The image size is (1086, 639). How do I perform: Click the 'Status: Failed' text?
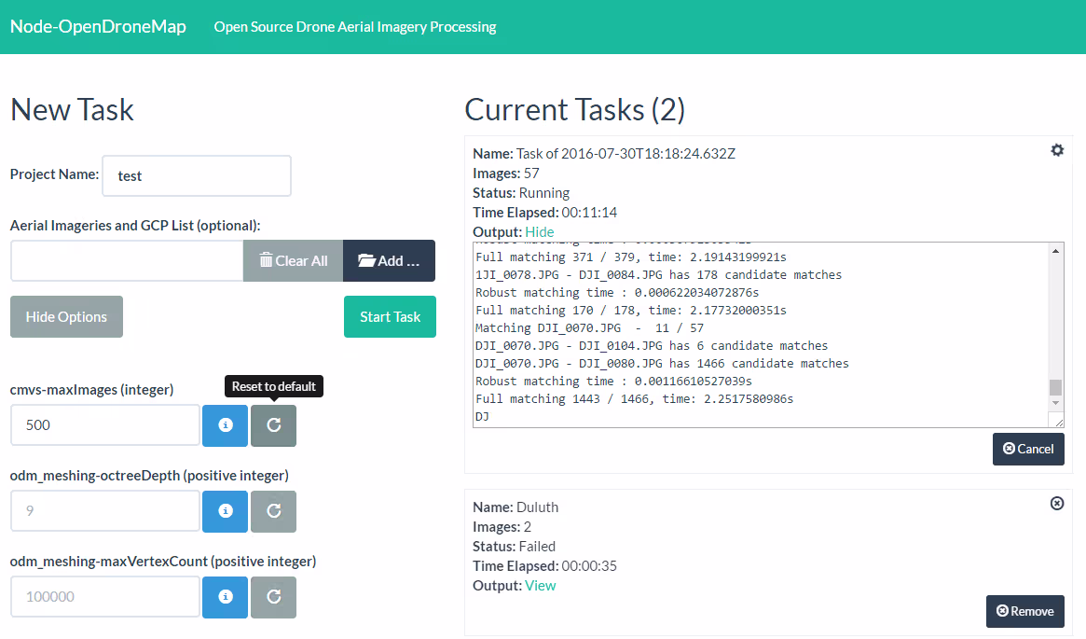pos(514,546)
